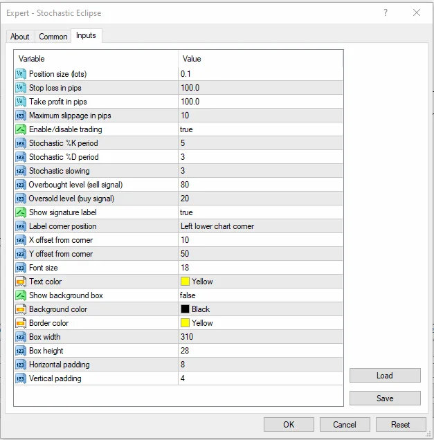Viewport: 434px width, 440px height.
Task: Select the Inputs tab
Action: pos(87,36)
